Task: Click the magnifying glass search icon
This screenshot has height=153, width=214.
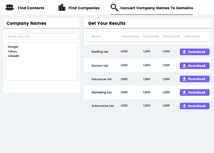Action: click(x=114, y=8)
